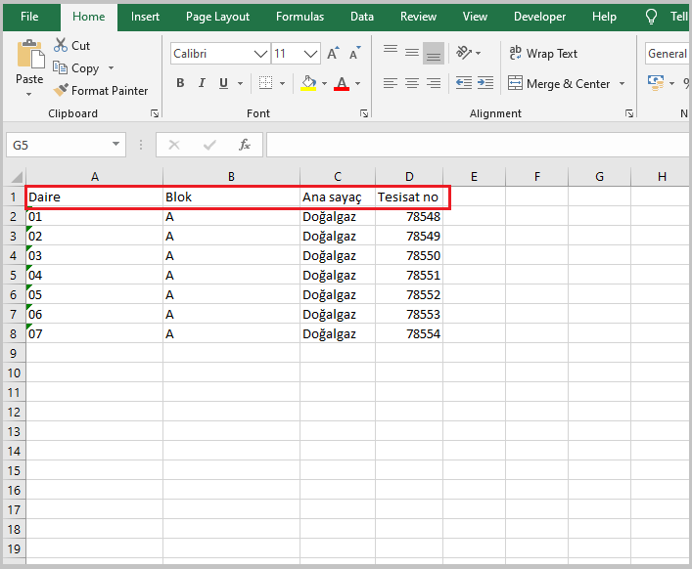Open the font size 11 dropdown

(310, 54)
